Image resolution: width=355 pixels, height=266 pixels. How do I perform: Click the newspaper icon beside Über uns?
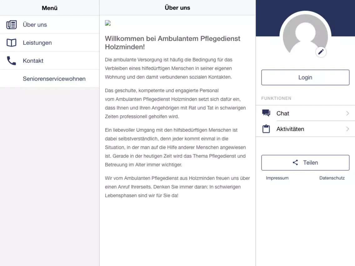[12, 25]
